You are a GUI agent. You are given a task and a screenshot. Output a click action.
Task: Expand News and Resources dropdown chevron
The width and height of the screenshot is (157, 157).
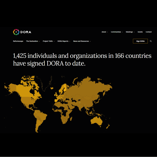[x=90, y=41]
